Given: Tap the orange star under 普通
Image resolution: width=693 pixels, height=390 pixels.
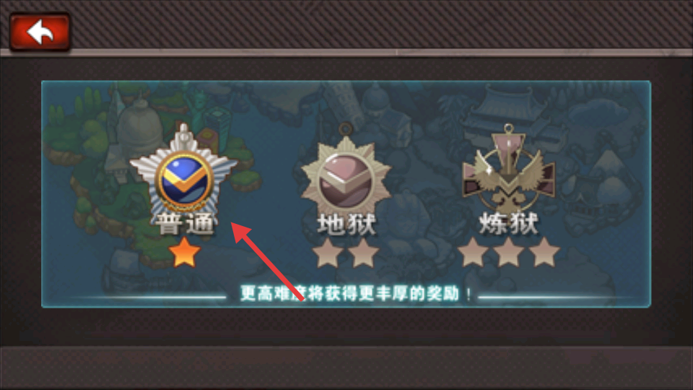Looking at the screenshot, I should point(184,253).
